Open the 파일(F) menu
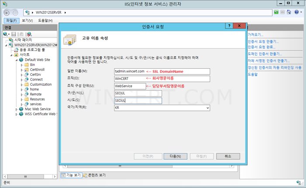 (x=11, y=20)
